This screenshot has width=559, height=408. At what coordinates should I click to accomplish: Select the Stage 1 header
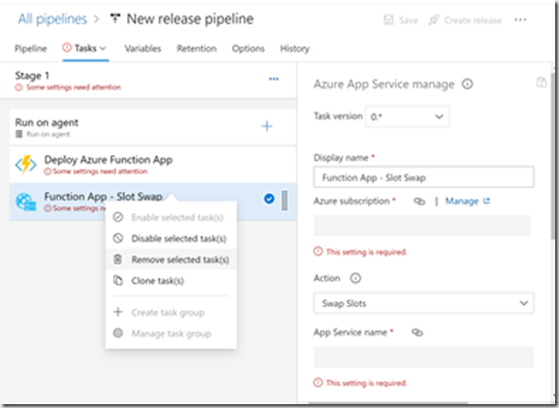[148, 80]
